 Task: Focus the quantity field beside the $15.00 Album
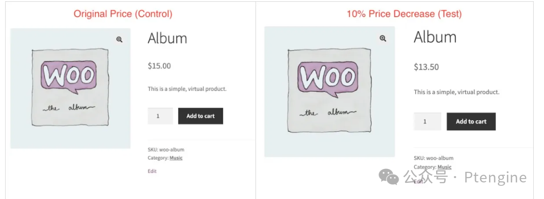coord(160,116)
